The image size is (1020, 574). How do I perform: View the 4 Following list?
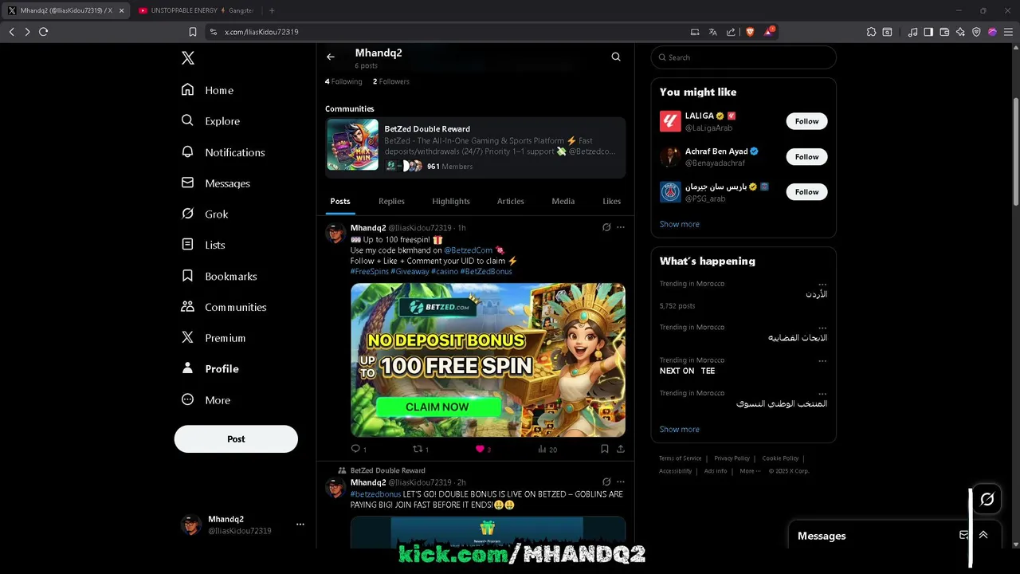[343, 81]
